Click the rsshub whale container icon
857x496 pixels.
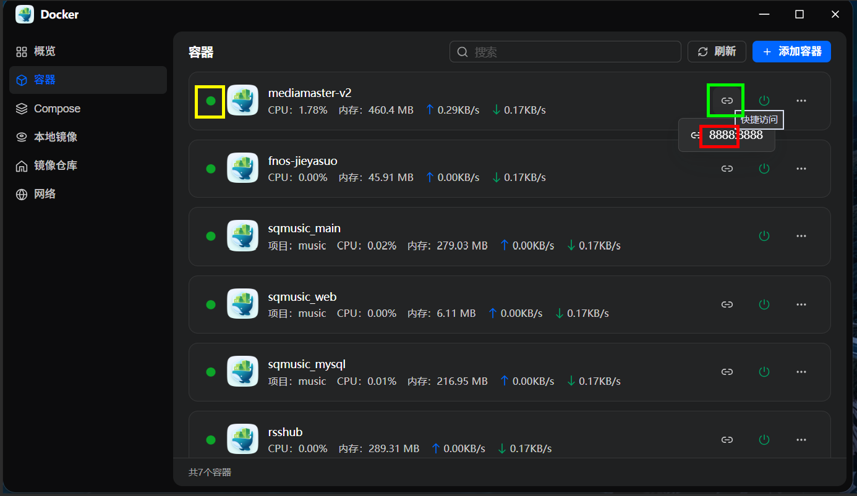point(242,440)
